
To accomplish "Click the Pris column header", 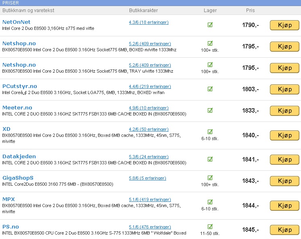I will tap(250, 10).
